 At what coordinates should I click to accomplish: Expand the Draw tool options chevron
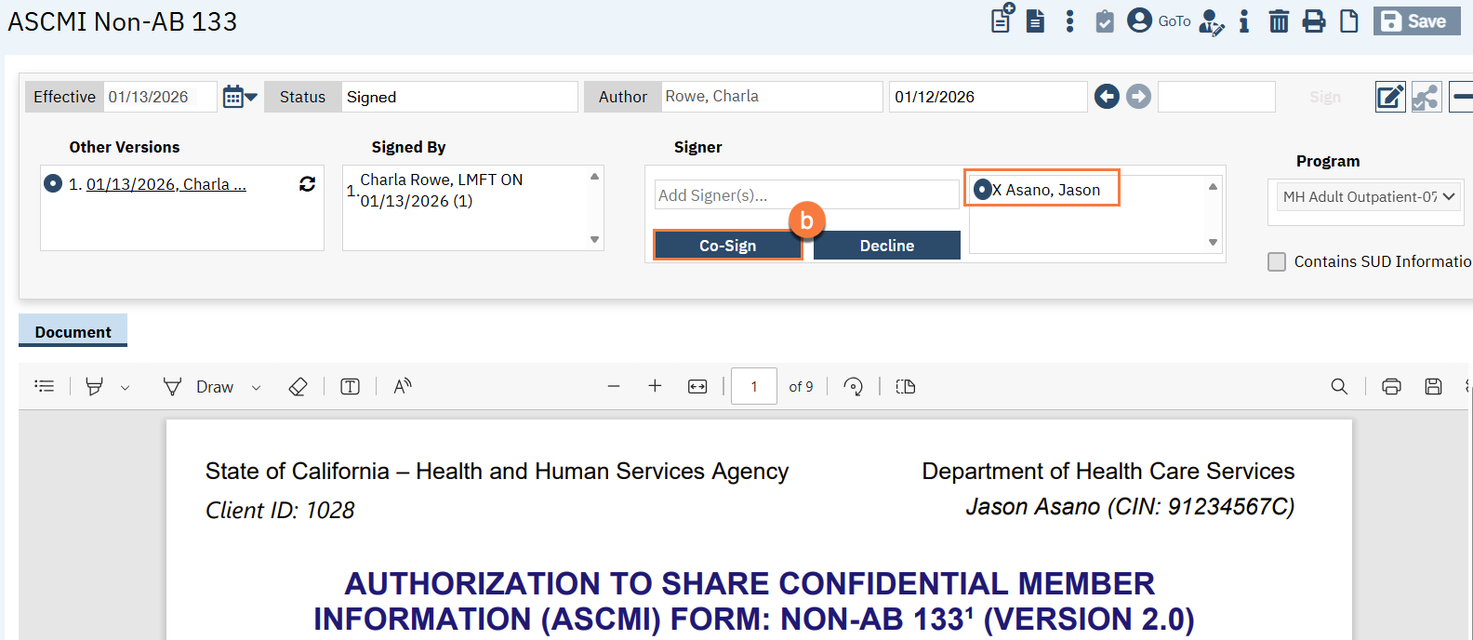tap(257, 388)
